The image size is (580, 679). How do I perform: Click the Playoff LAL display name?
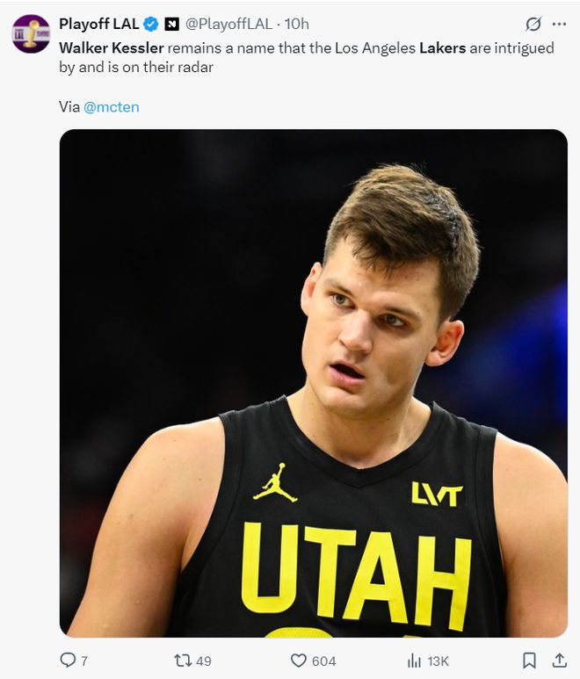coord(98,24)
